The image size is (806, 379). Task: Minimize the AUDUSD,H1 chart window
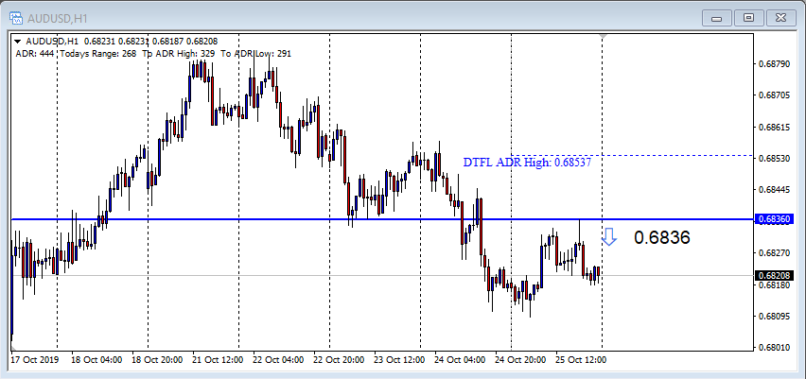click(716, 19)
